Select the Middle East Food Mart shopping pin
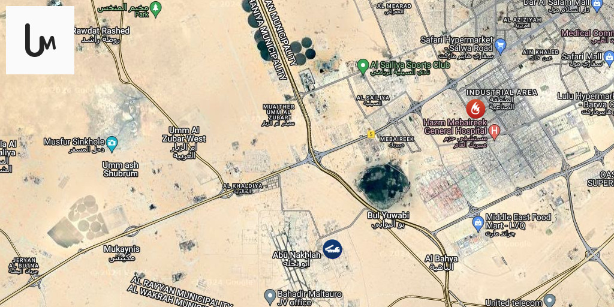 [478, 224]
